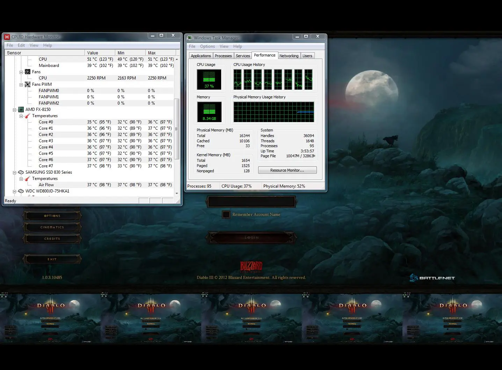This screenshot has height=370, width=502.
Task: Switch to the Networking tab
Action: [x=289, y=56]
